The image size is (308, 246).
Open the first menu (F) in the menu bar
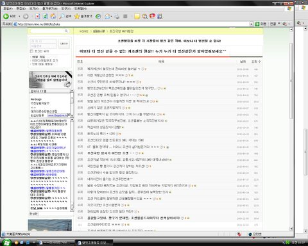click(8, 8)
